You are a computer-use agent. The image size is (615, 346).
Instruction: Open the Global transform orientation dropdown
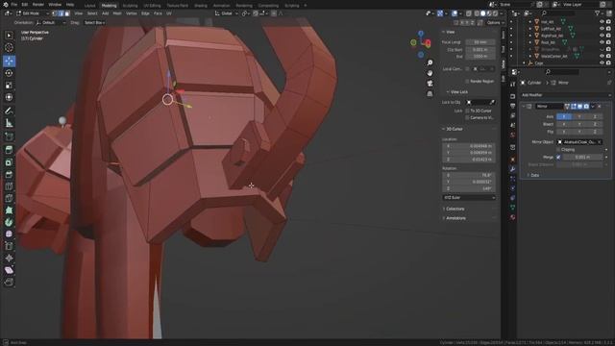coord(227,13)
